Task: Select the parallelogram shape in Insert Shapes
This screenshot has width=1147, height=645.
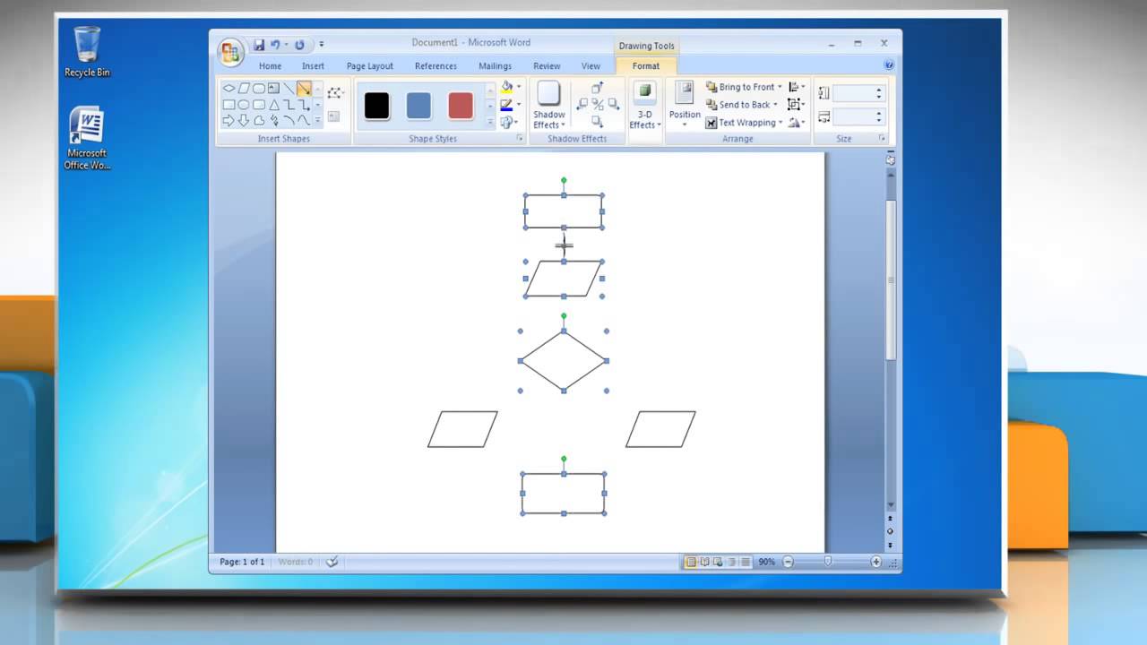Action: click(x=244, y=88)
